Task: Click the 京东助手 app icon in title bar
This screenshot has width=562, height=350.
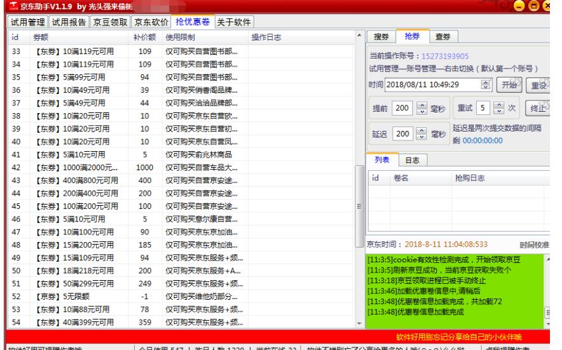Action: pyautogui.click(x=13, y=6)
